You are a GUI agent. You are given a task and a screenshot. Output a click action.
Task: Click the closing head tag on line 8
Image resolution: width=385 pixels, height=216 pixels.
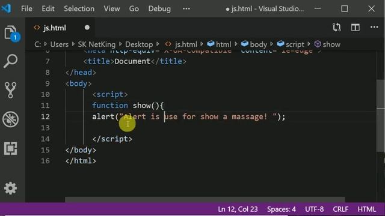click(81, 72)
